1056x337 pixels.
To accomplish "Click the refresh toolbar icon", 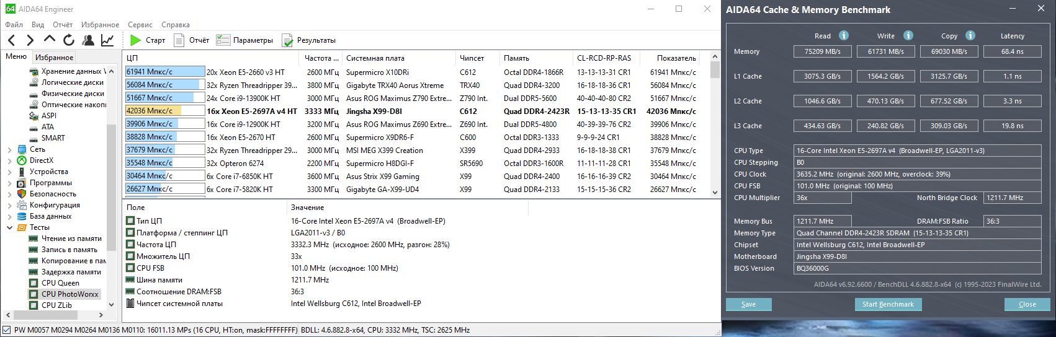I will point(69,40).
